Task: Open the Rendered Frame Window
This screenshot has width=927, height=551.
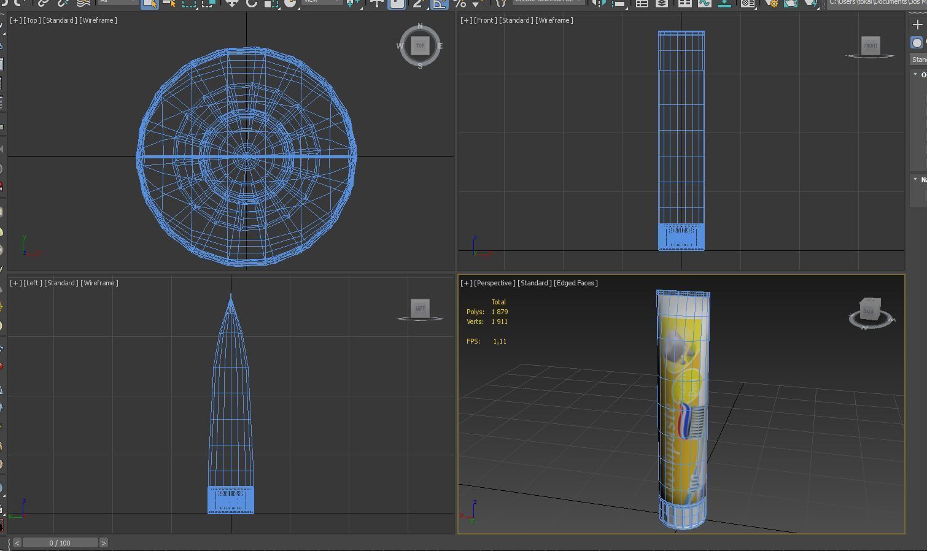Action: [x=791, y=3]
